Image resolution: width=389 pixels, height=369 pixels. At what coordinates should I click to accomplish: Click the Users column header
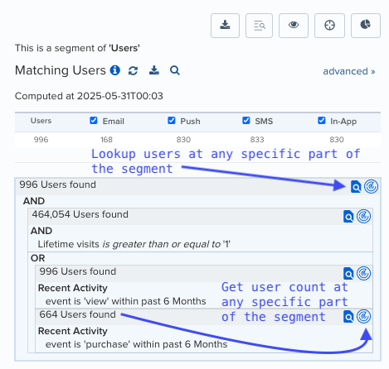tap(41, 121)
